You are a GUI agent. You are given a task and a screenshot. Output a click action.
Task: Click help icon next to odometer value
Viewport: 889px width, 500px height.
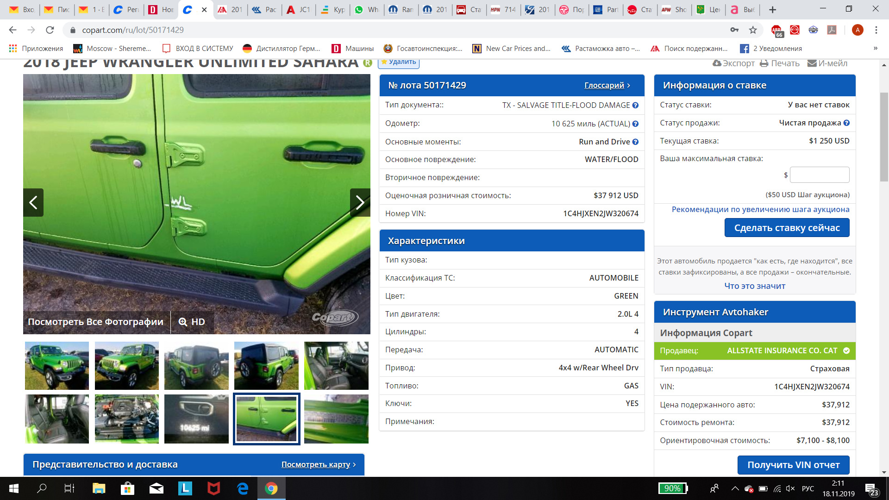635,124
